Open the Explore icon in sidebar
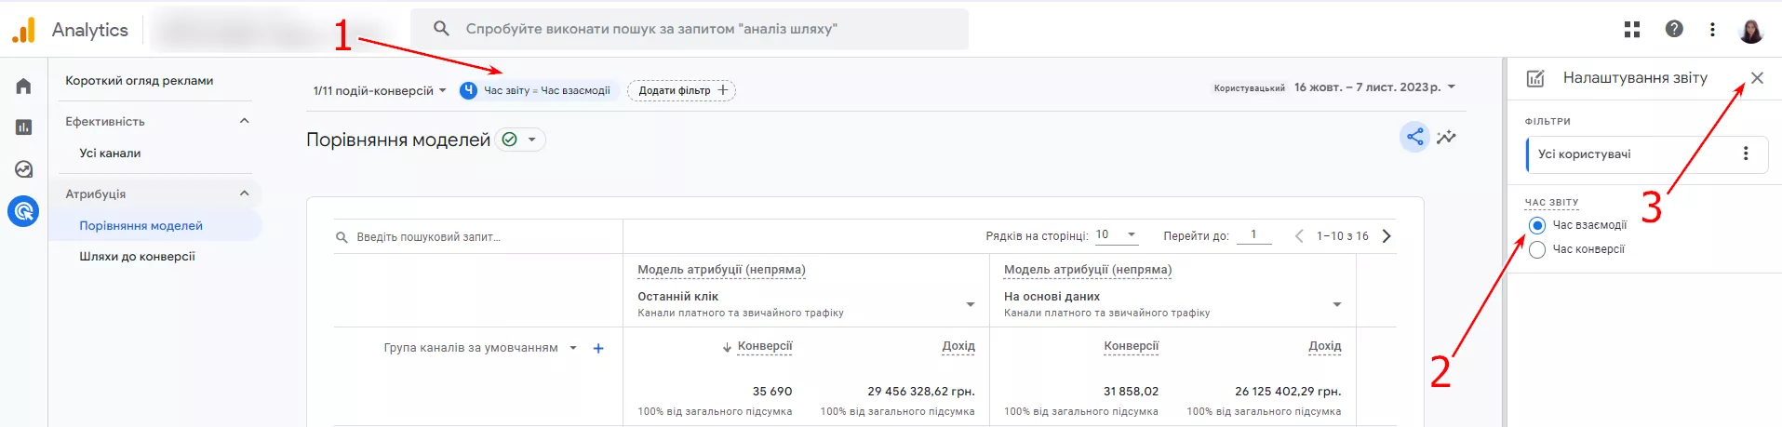The image size is (1782, 427). (23, 169)
